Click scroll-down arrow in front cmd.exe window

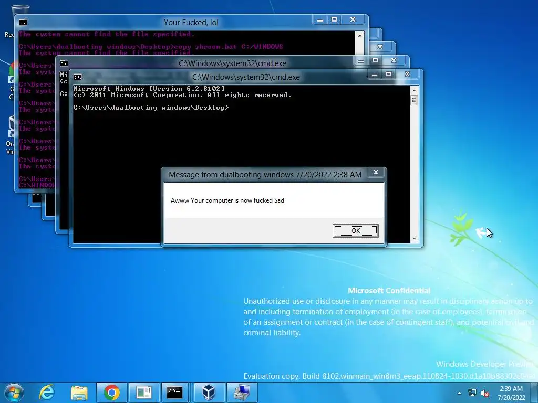tap(415, 239)
